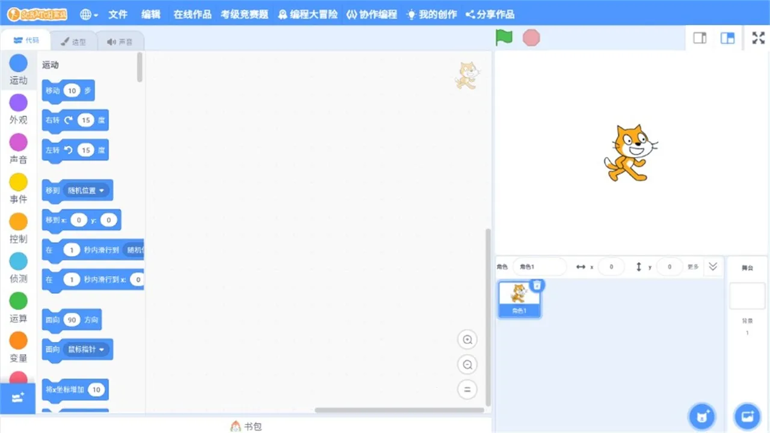Screen dimensions: 770x433
Task: Click the delete badge on 角色1 sprite
Action: click(537, 286)
